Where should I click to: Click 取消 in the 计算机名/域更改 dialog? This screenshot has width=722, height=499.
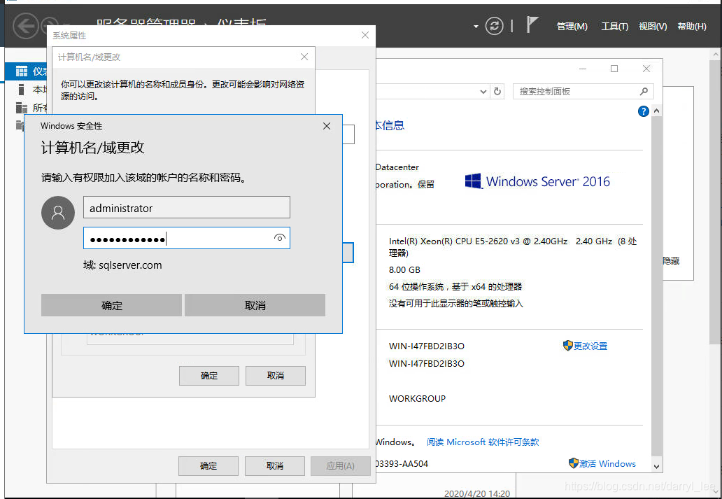pyautogui.click(x=276, y=376)
